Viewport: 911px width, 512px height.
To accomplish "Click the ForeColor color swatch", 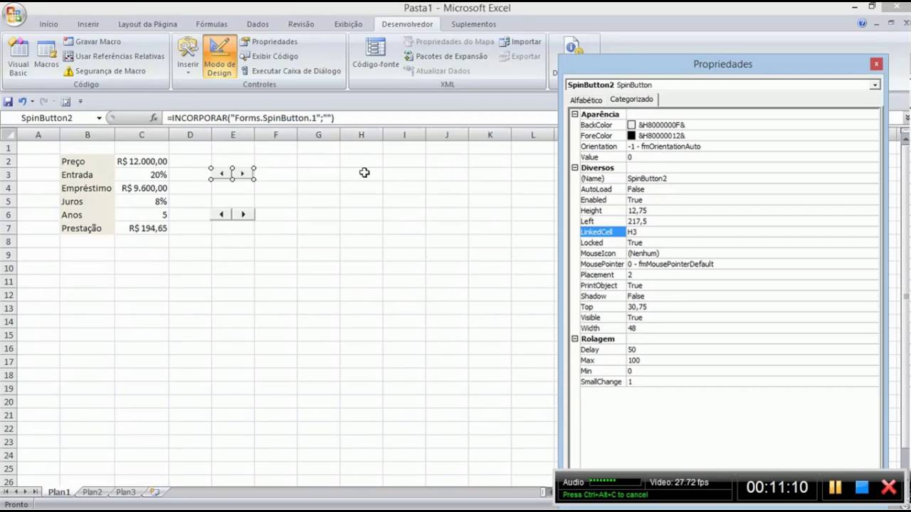I will [x=631, y=136].
